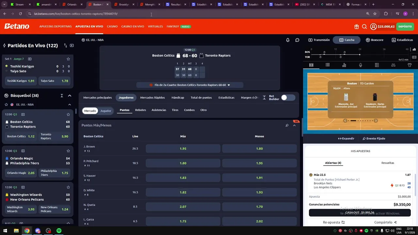Screen dimensions: 418x235
Task: Switch to the Total de puntos tab
Action: pos(201,98)
